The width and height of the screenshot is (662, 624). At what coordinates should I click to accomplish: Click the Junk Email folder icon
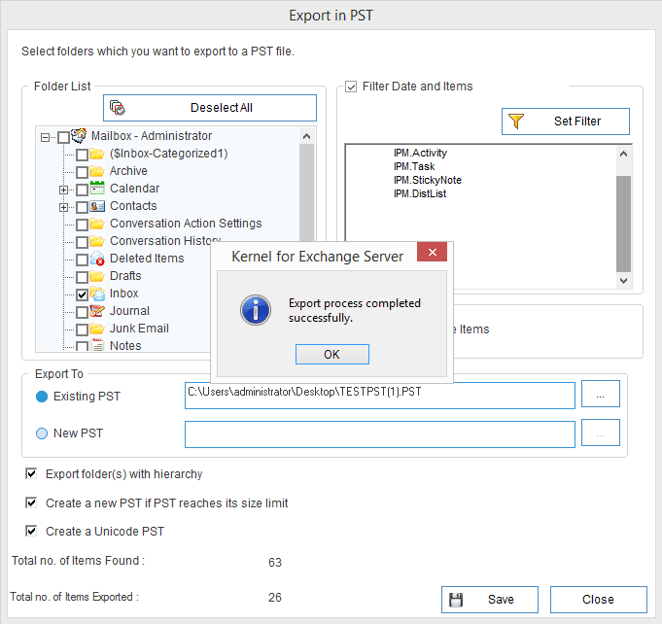97,329
